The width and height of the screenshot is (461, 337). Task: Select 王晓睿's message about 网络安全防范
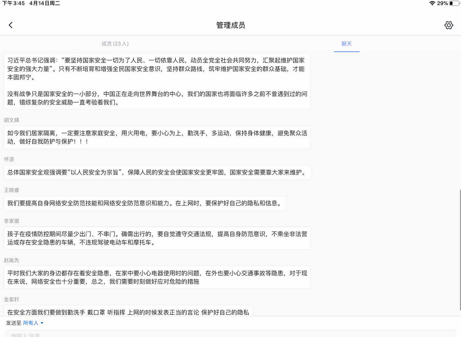coord(144,203)
